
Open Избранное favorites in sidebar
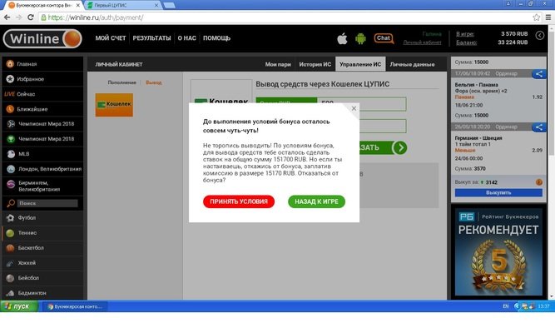click(31, 78)
